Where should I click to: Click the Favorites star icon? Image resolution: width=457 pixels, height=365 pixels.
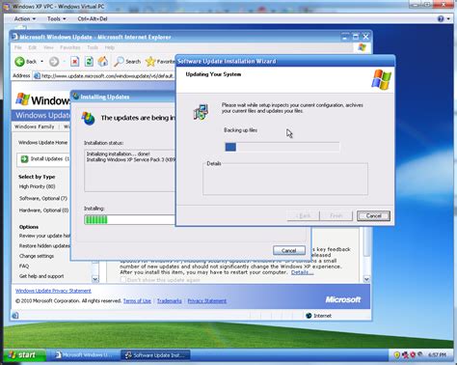150,61
